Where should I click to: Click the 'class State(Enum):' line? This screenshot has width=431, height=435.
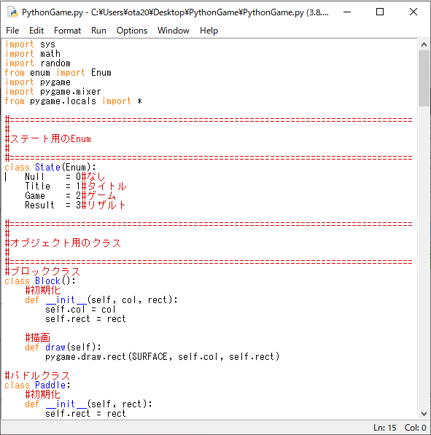[x=50, y=168]
